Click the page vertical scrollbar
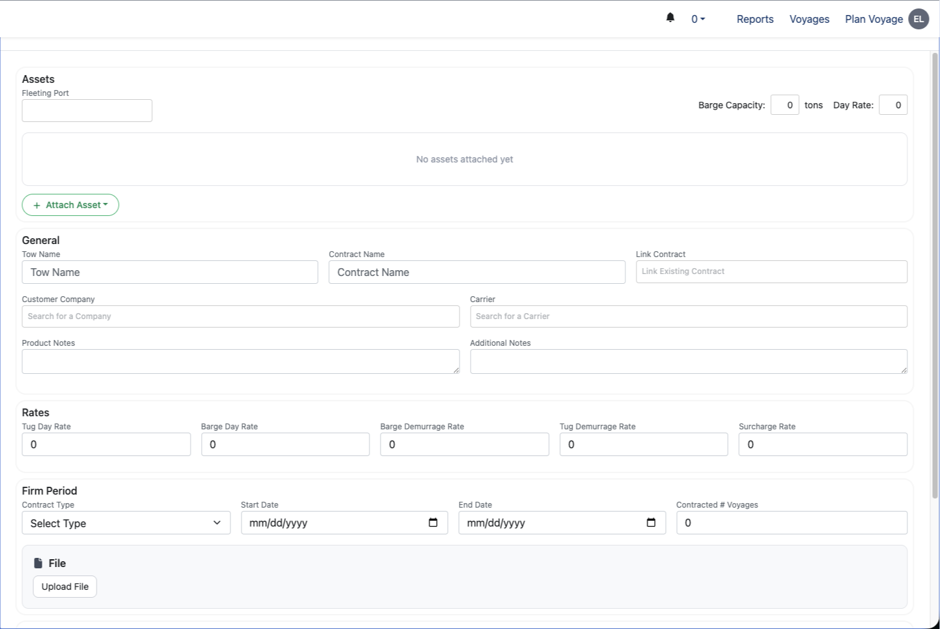The image size is (940, 629). (935, 274)
